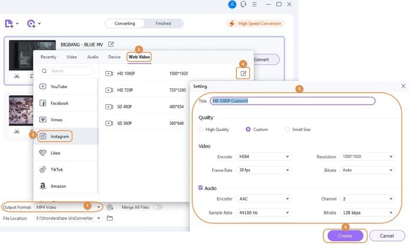Viewport: 409px width, 245px height.
Task: Select the Custom quality radio button
Action: [x=248, y=129]
